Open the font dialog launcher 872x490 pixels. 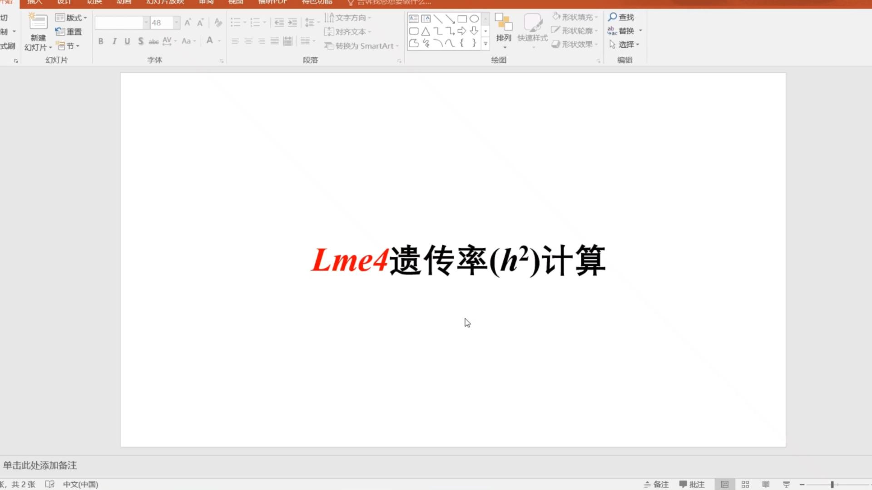coord(222,61)
